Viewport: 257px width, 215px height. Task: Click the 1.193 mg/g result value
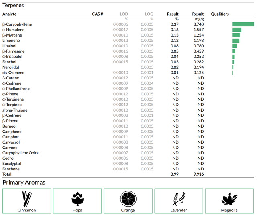pyautogui.click(x=198, y=41)
